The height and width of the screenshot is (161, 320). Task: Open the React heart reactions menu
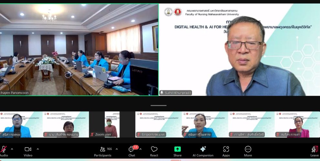(x=154, y=151)
